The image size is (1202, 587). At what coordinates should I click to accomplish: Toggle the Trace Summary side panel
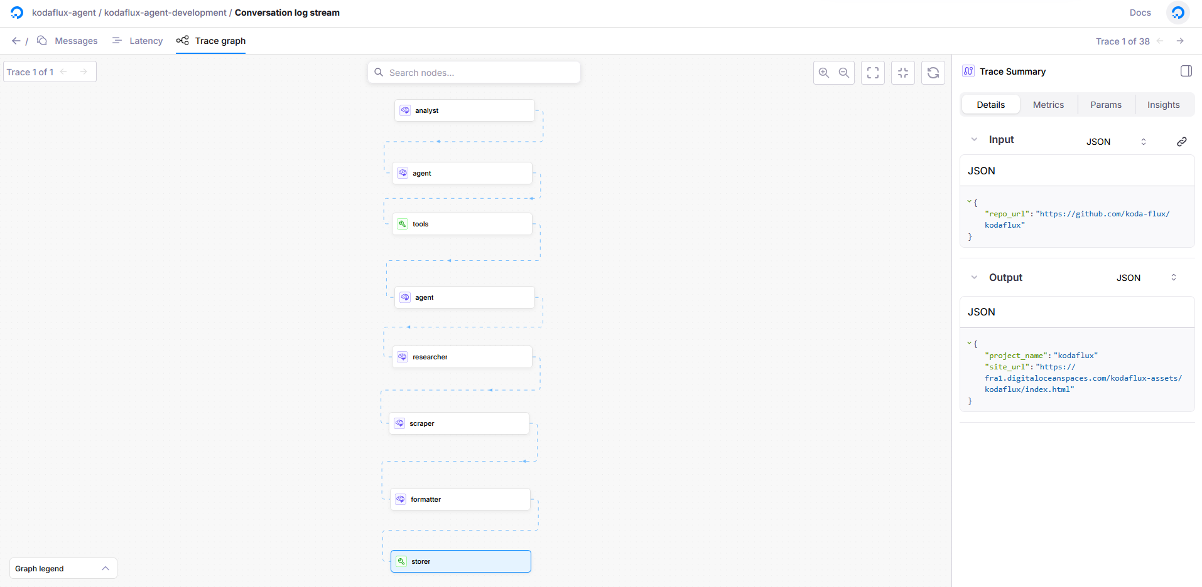pyautogui.click(x=1186, y=71)
